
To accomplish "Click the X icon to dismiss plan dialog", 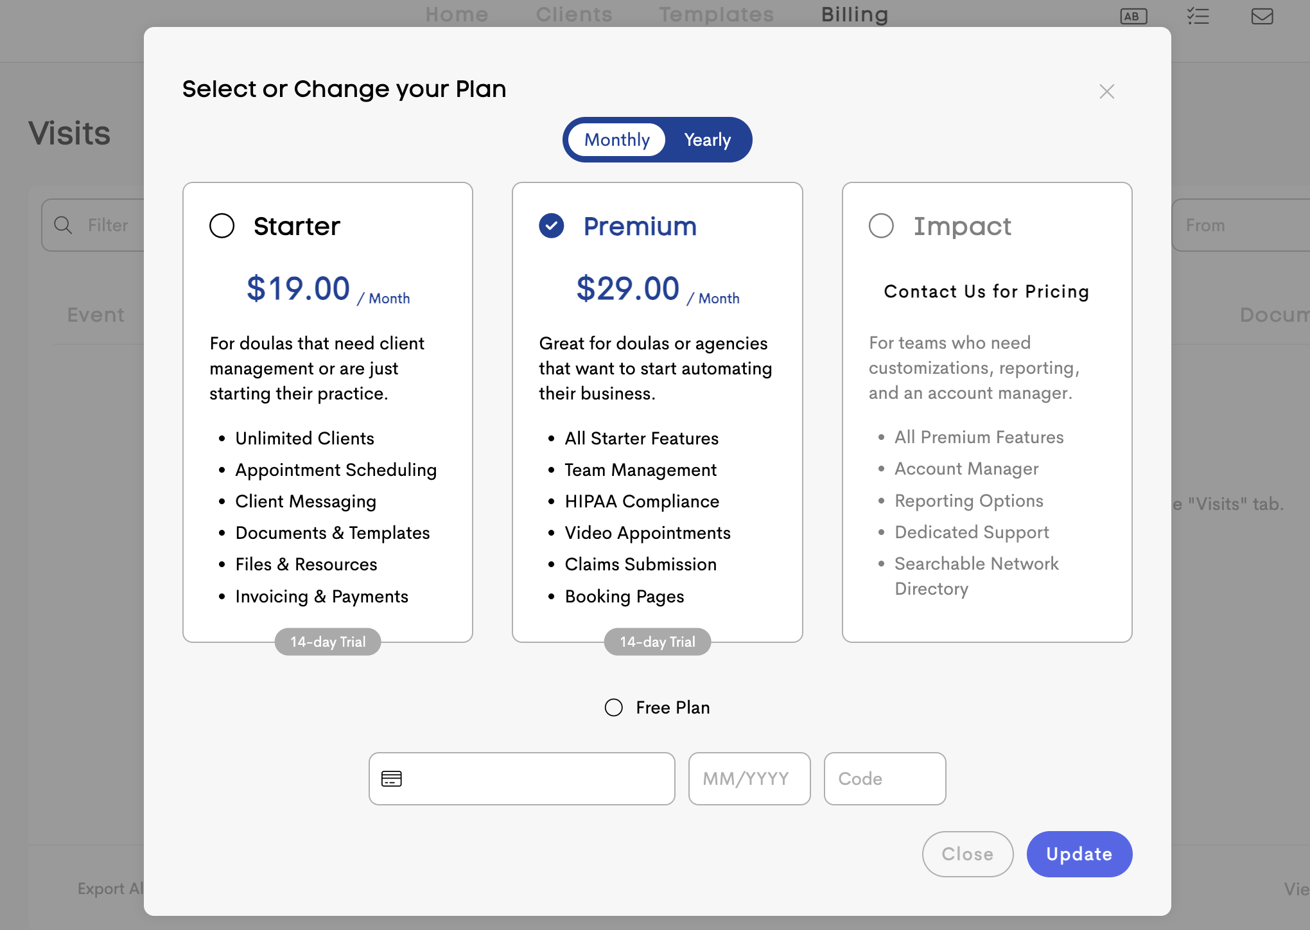I will [x=1106, y=92].
